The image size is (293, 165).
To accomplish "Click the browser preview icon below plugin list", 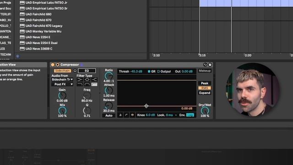I will point(17,56).
